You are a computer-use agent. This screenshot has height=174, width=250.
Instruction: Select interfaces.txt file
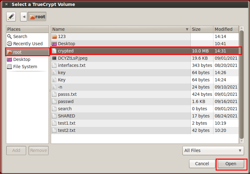(x=145, y=65)
